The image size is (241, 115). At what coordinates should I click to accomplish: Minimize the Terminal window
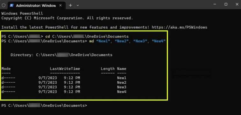click(x=215, y=4)
